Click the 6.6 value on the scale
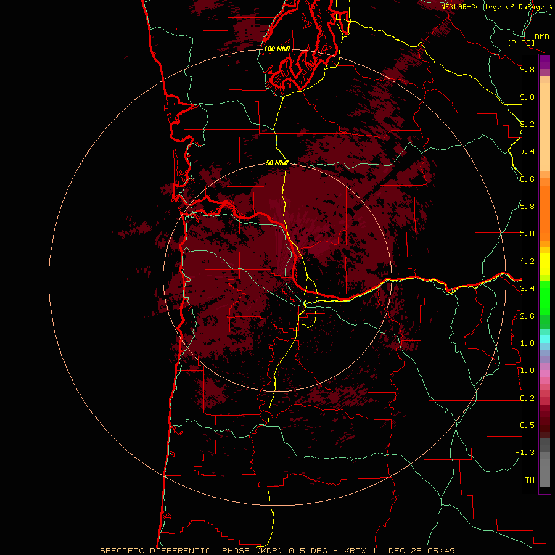 click(x=527, y=179)
